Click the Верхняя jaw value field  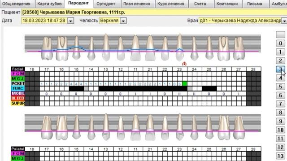pos(109,21)
